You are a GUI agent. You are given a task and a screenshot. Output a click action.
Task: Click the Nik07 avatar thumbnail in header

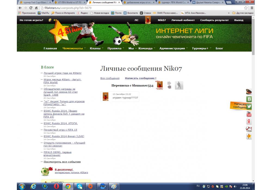[x=148, y=20]
